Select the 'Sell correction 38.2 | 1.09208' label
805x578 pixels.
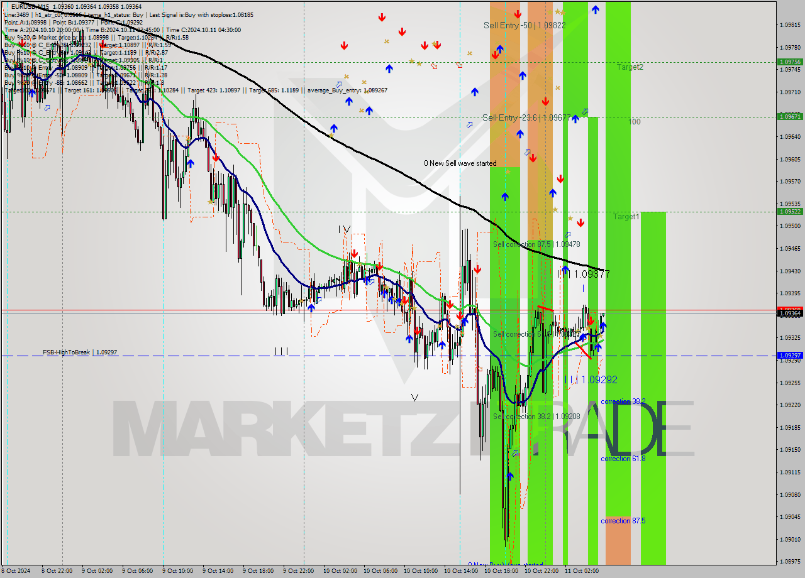click(x=536, y=417)
